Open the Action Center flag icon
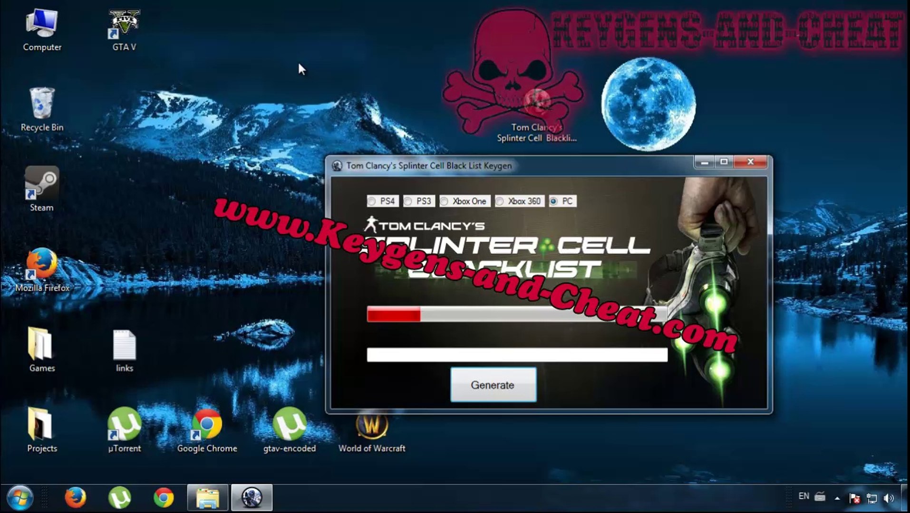The height and width of the screenshot is (513, 910). click(854, 498)
